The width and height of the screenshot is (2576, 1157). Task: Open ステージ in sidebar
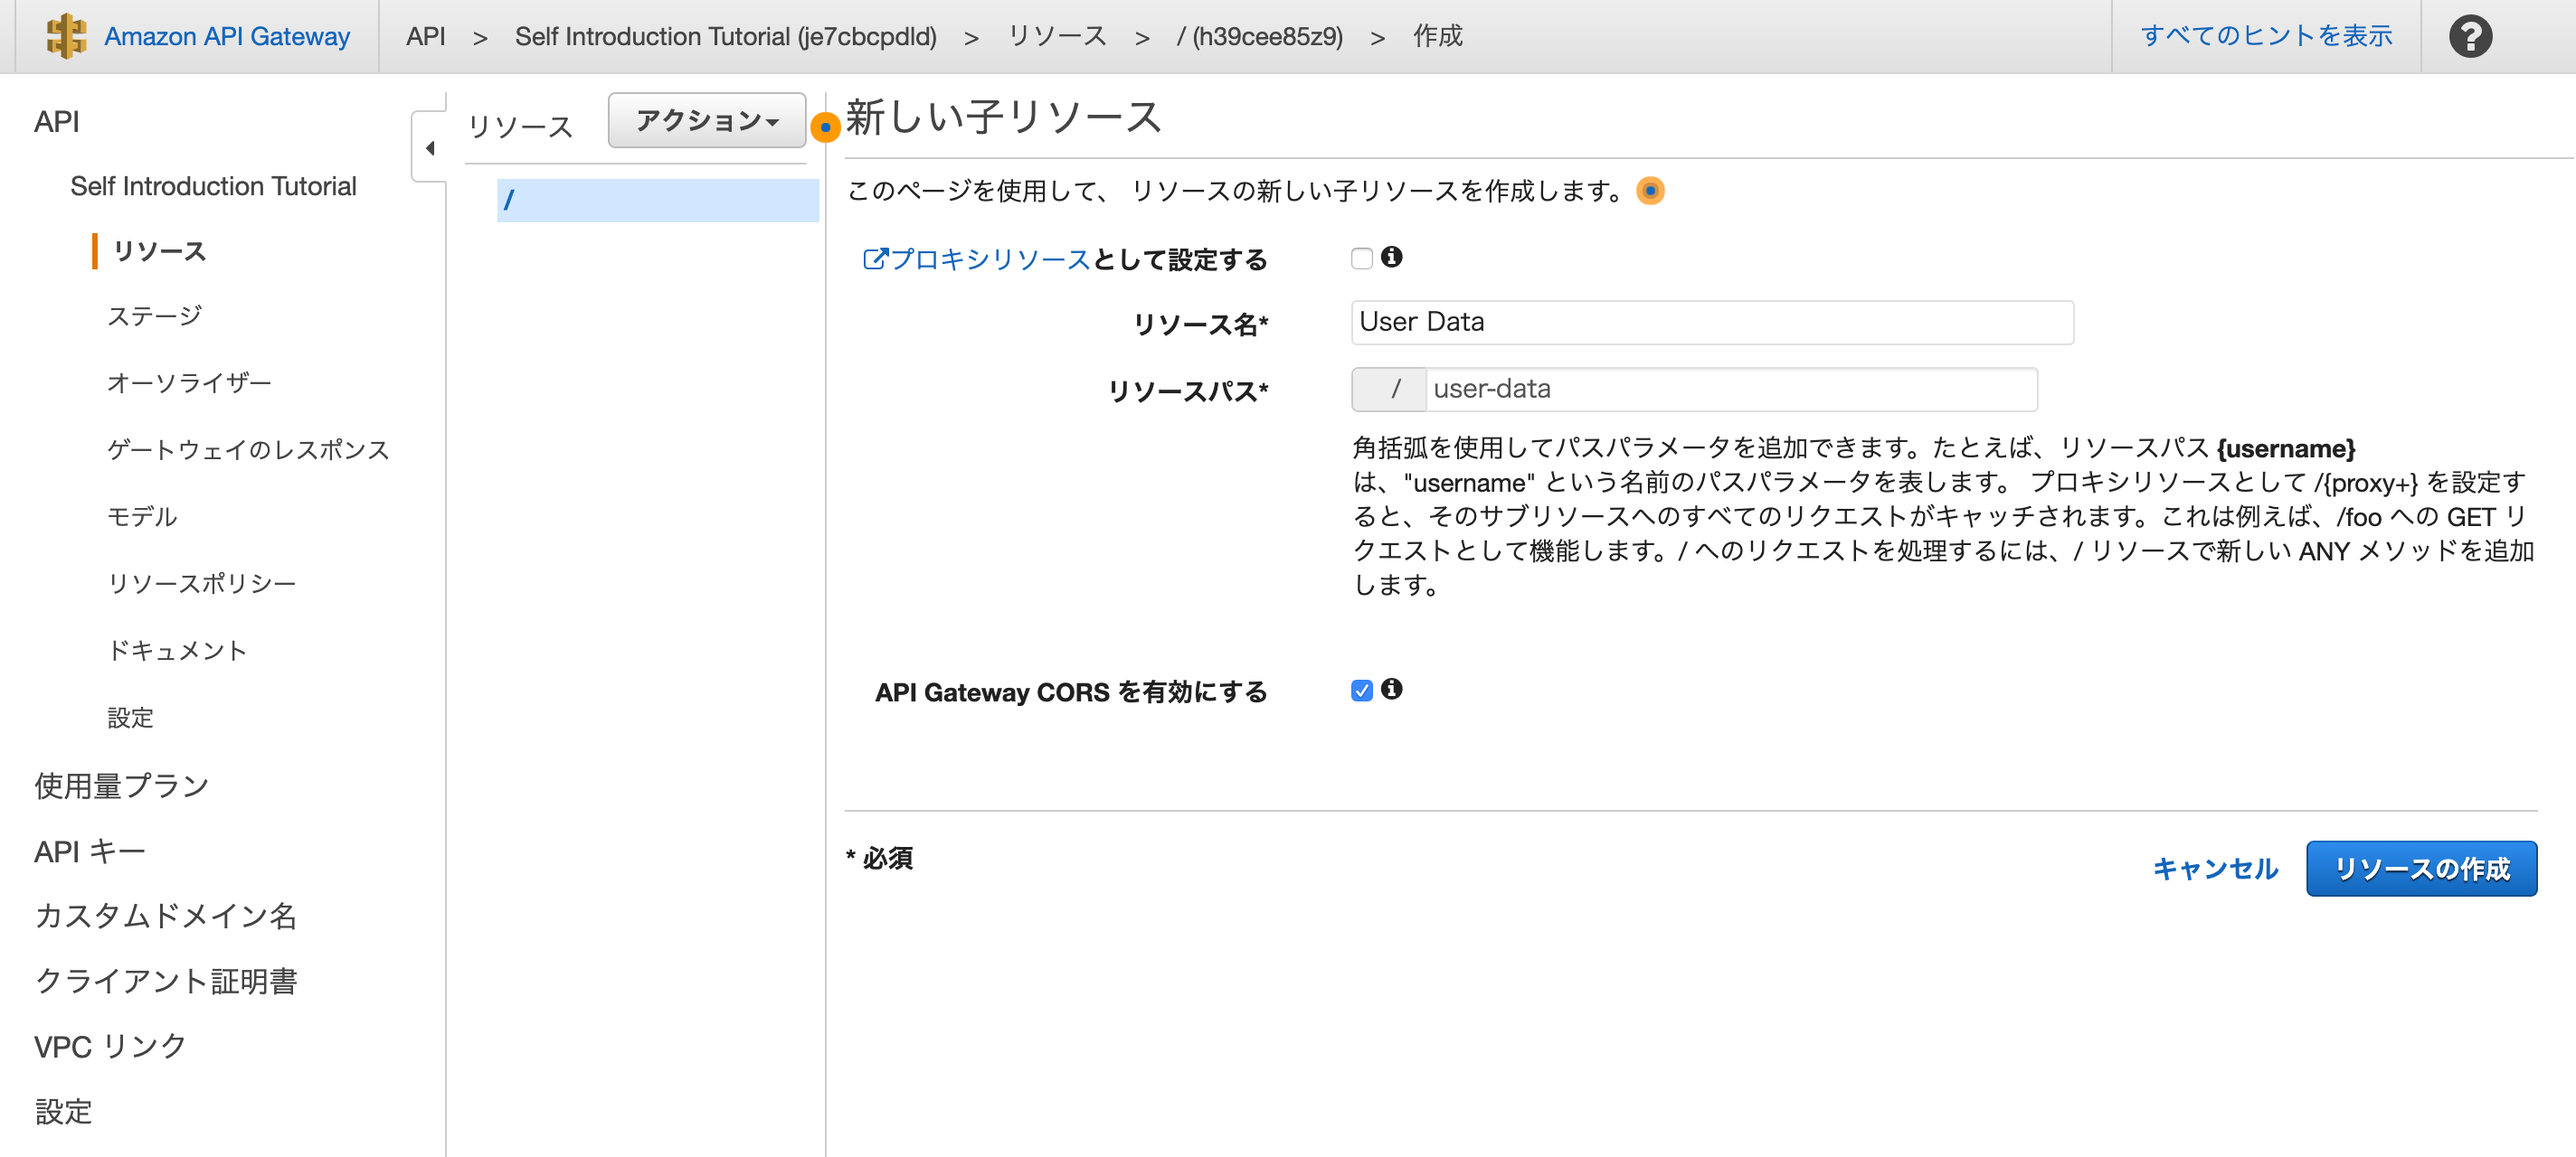click(x=155, y=315)
